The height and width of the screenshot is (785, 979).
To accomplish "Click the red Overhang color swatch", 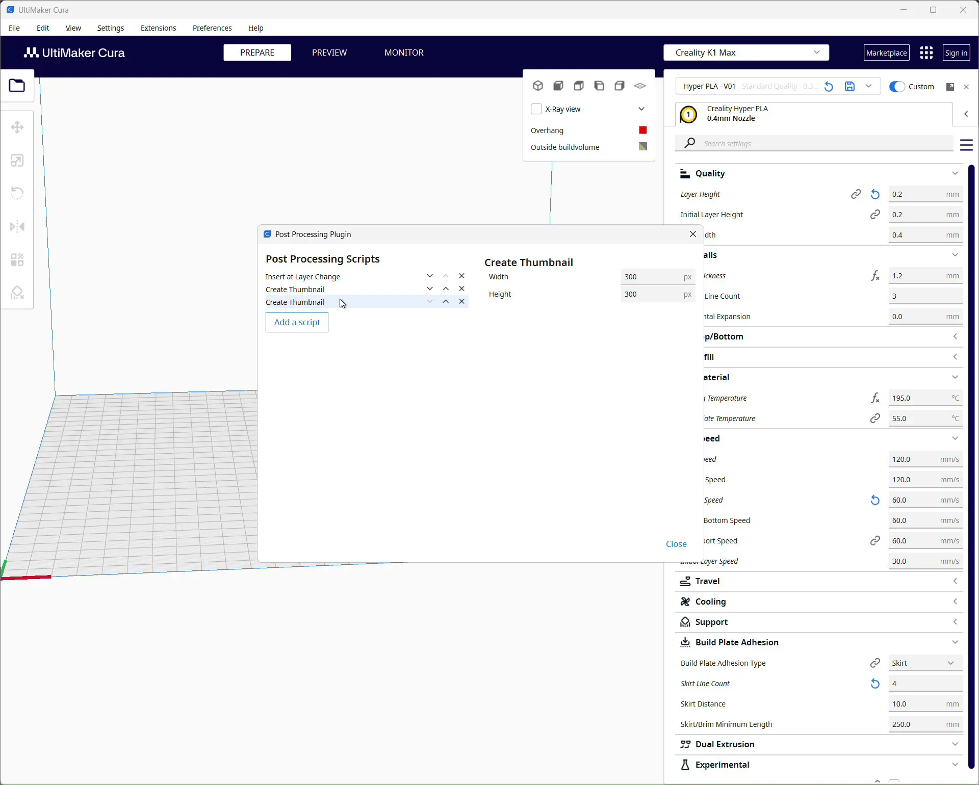I will click(x=643, y=130).
